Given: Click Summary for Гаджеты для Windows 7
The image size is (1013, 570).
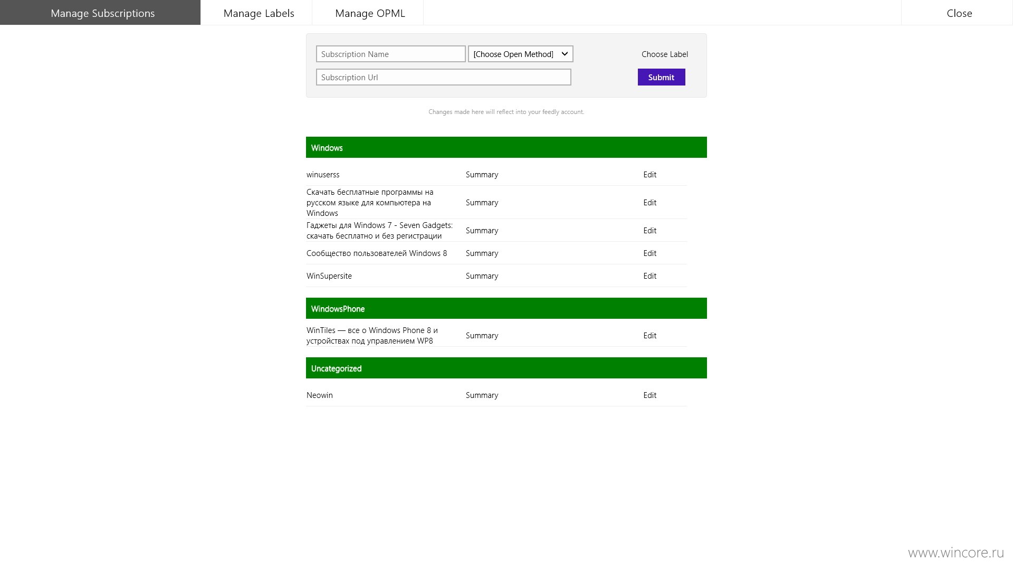Looking at the screenshot, I should click(x=482, y=231).
